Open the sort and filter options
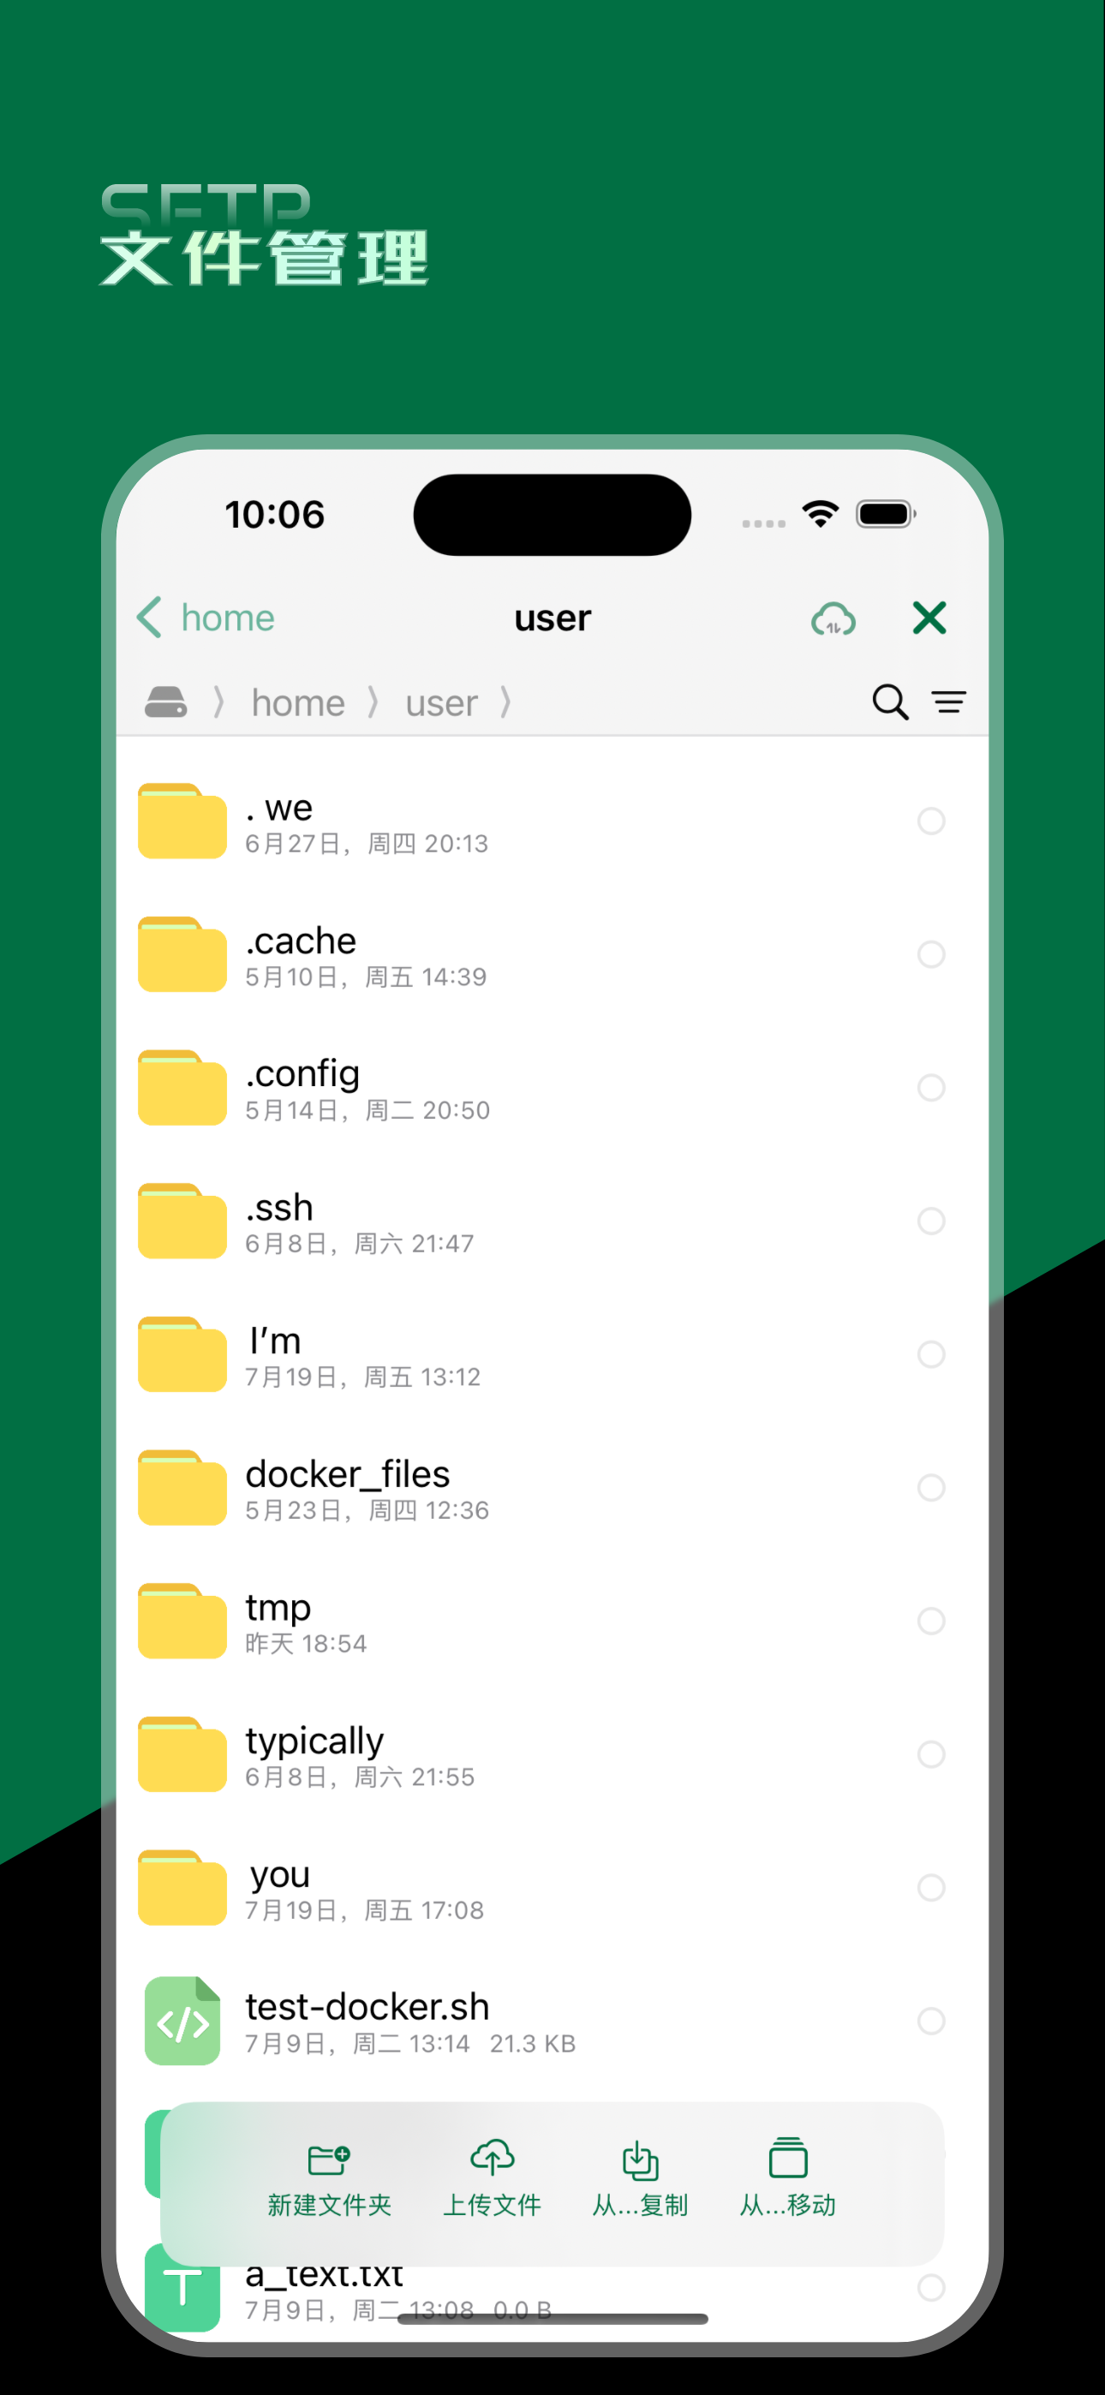1105x2395 pixels. [949, 702]
